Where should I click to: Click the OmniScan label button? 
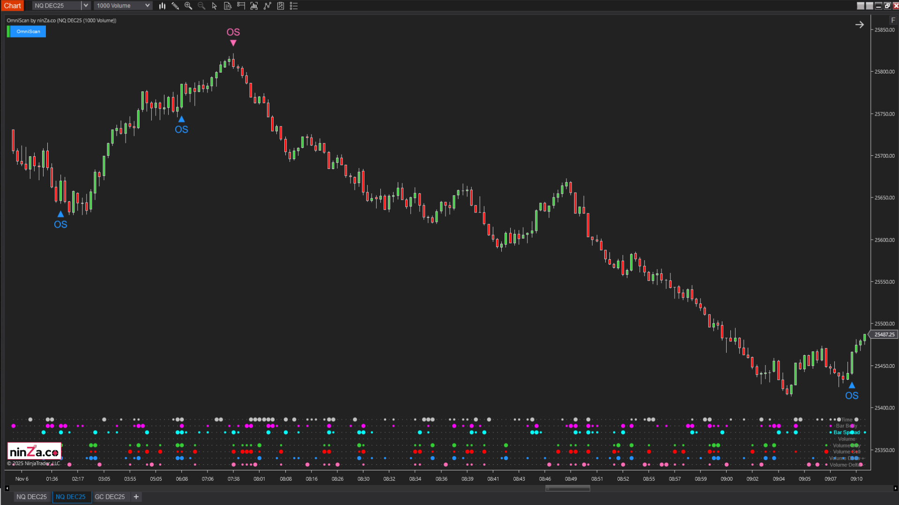click(28, 31)
